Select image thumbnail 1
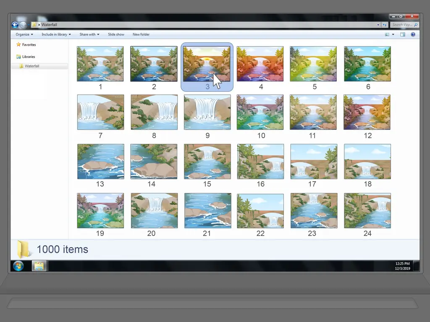 pyautogui.click(x=100, y=64)
